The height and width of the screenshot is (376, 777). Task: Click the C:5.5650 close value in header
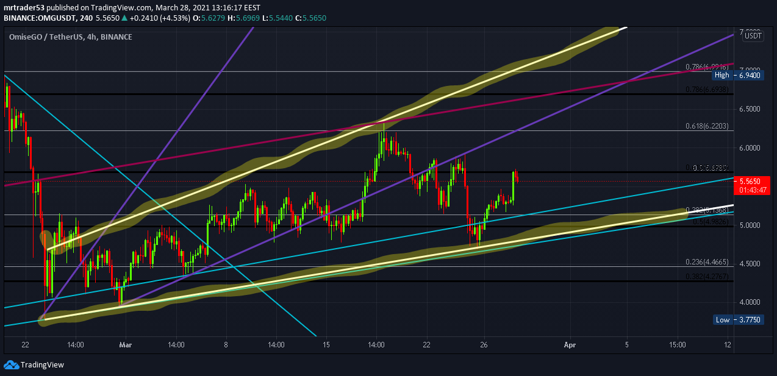point(311,18)
